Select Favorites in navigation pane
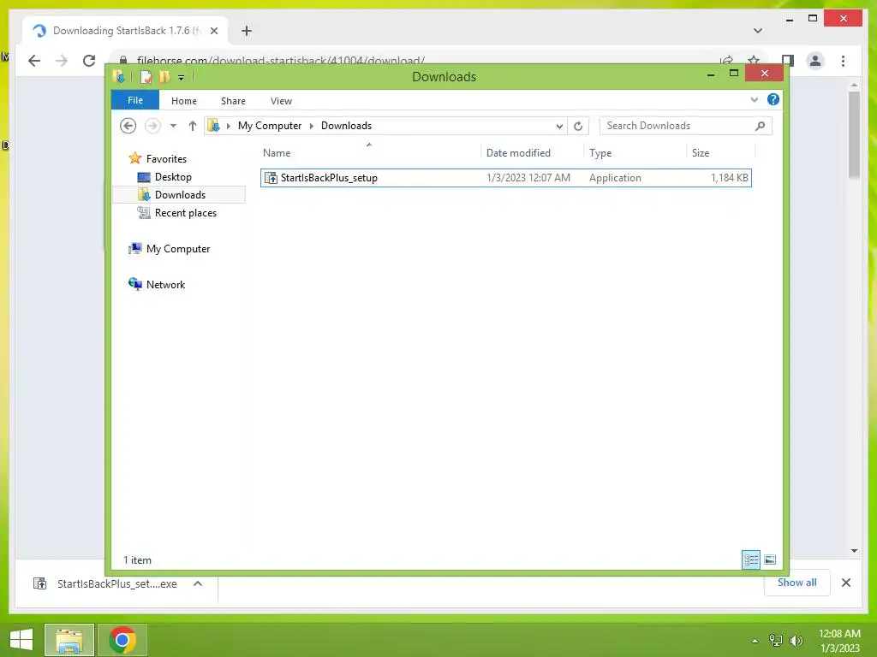Screen dimensions: 877x657 click(166, 158)
